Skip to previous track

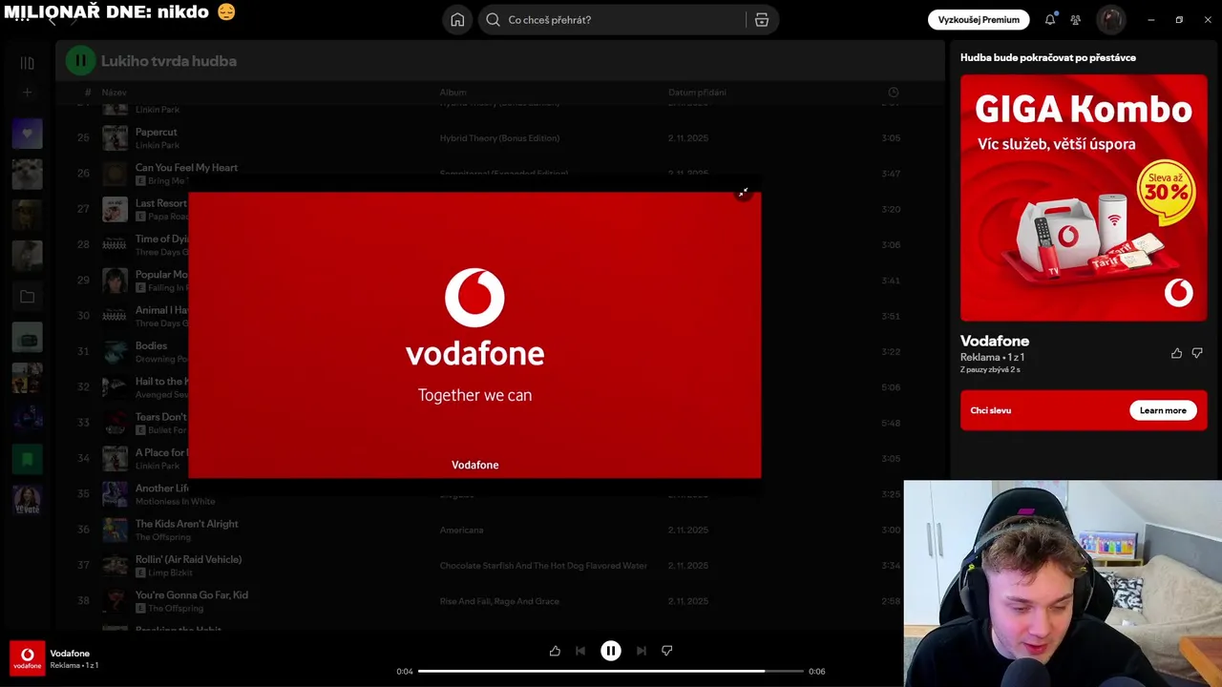(x=580, y=651)
